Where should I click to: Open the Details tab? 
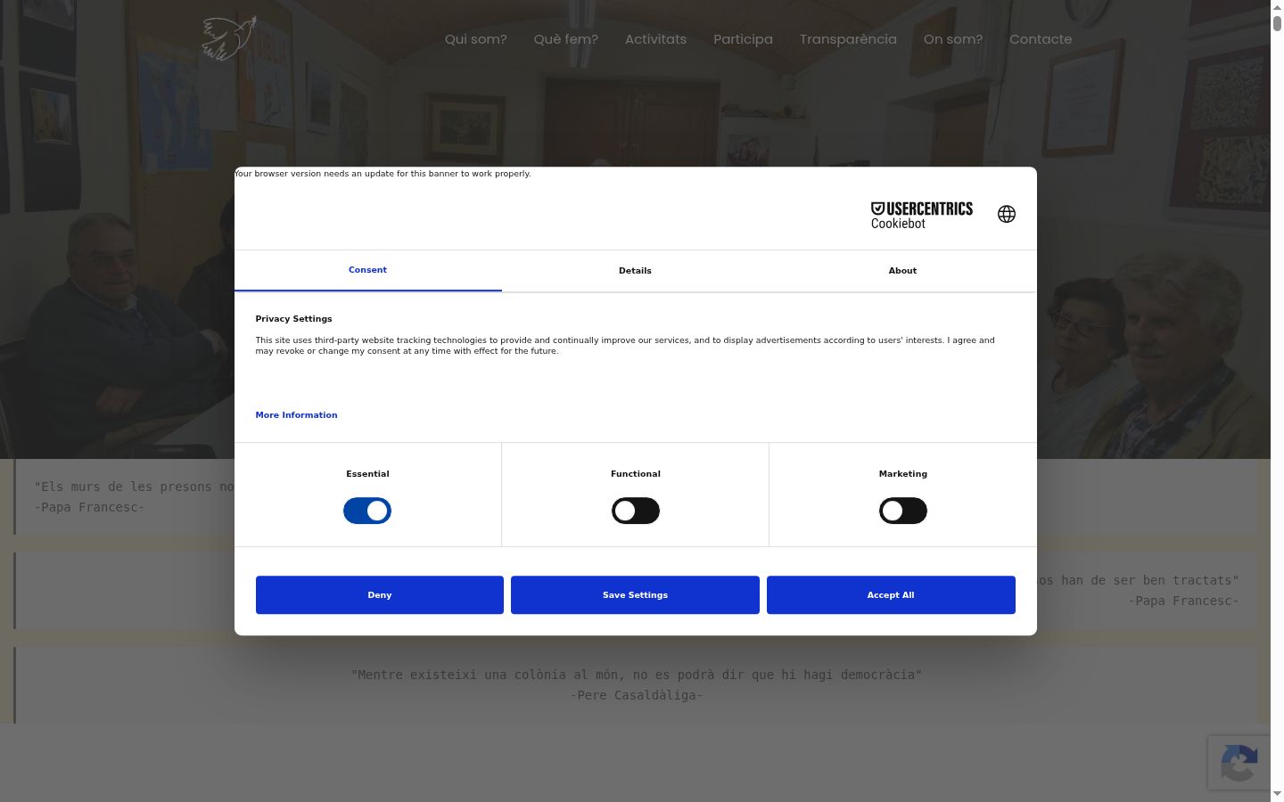pyautogui.click(x=635, y=271)
